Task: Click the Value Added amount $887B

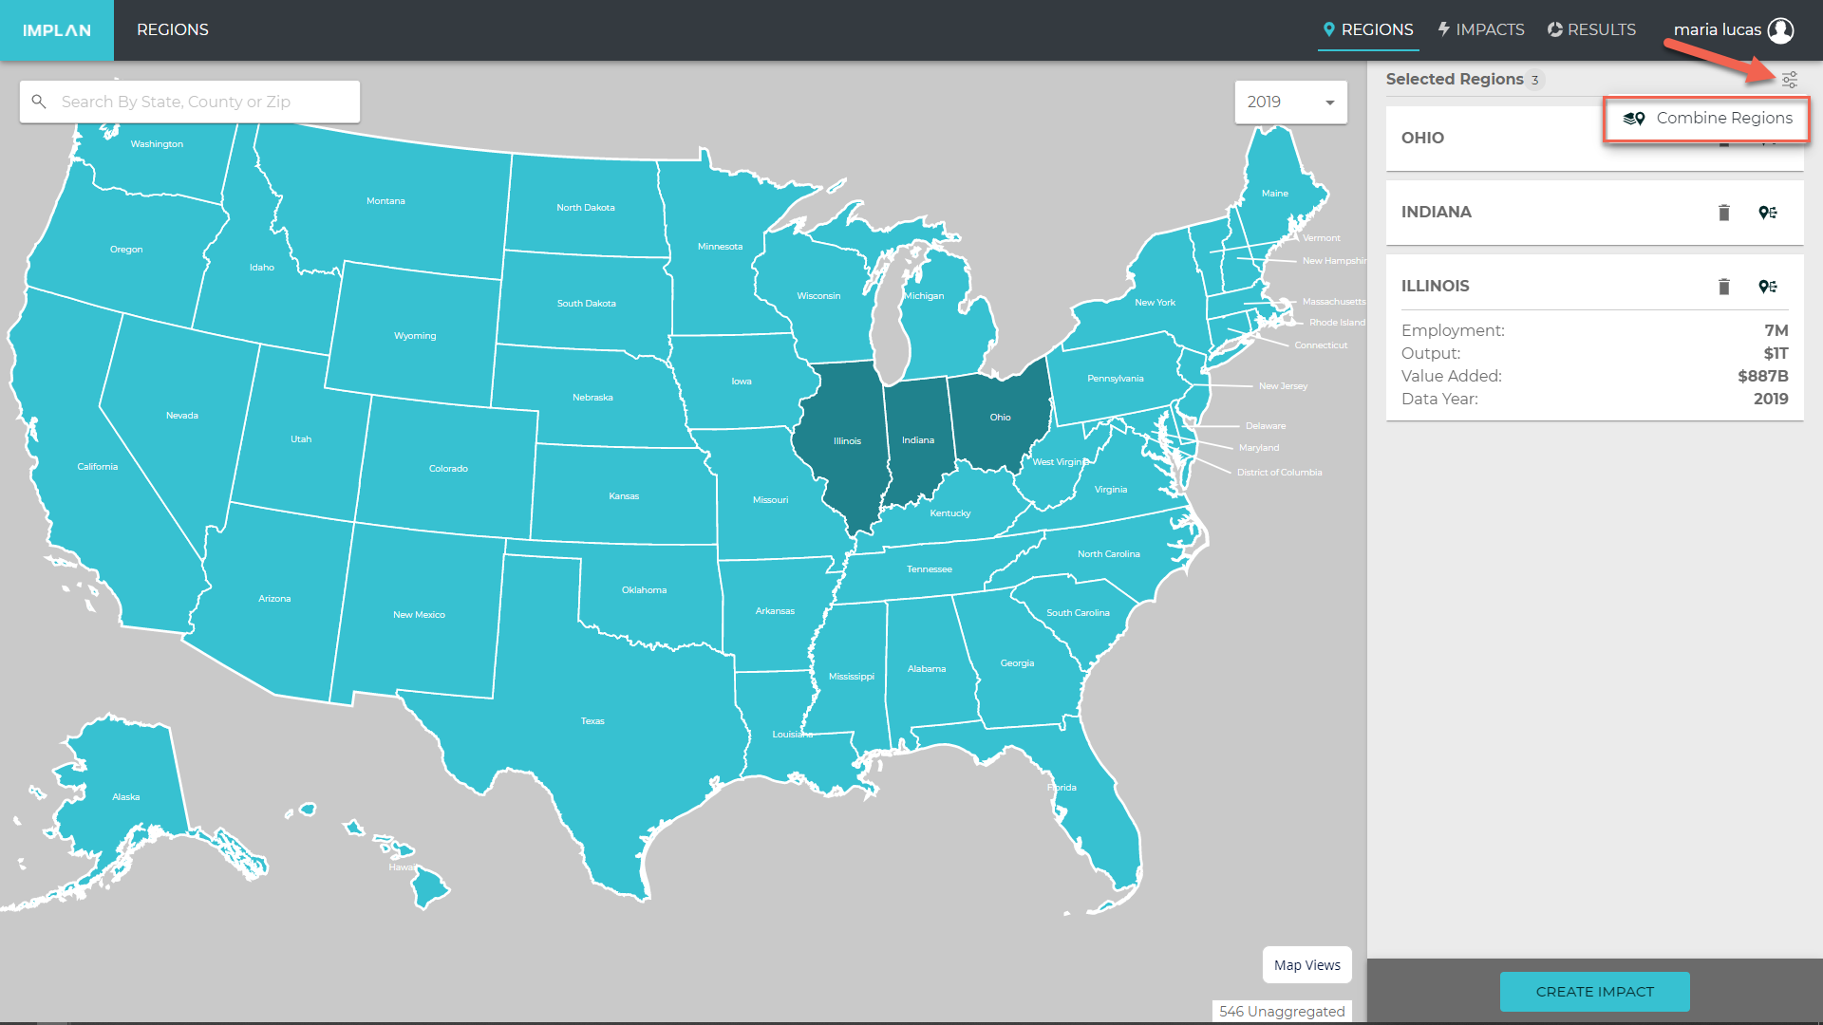Action: click(x=1763, y=376)
